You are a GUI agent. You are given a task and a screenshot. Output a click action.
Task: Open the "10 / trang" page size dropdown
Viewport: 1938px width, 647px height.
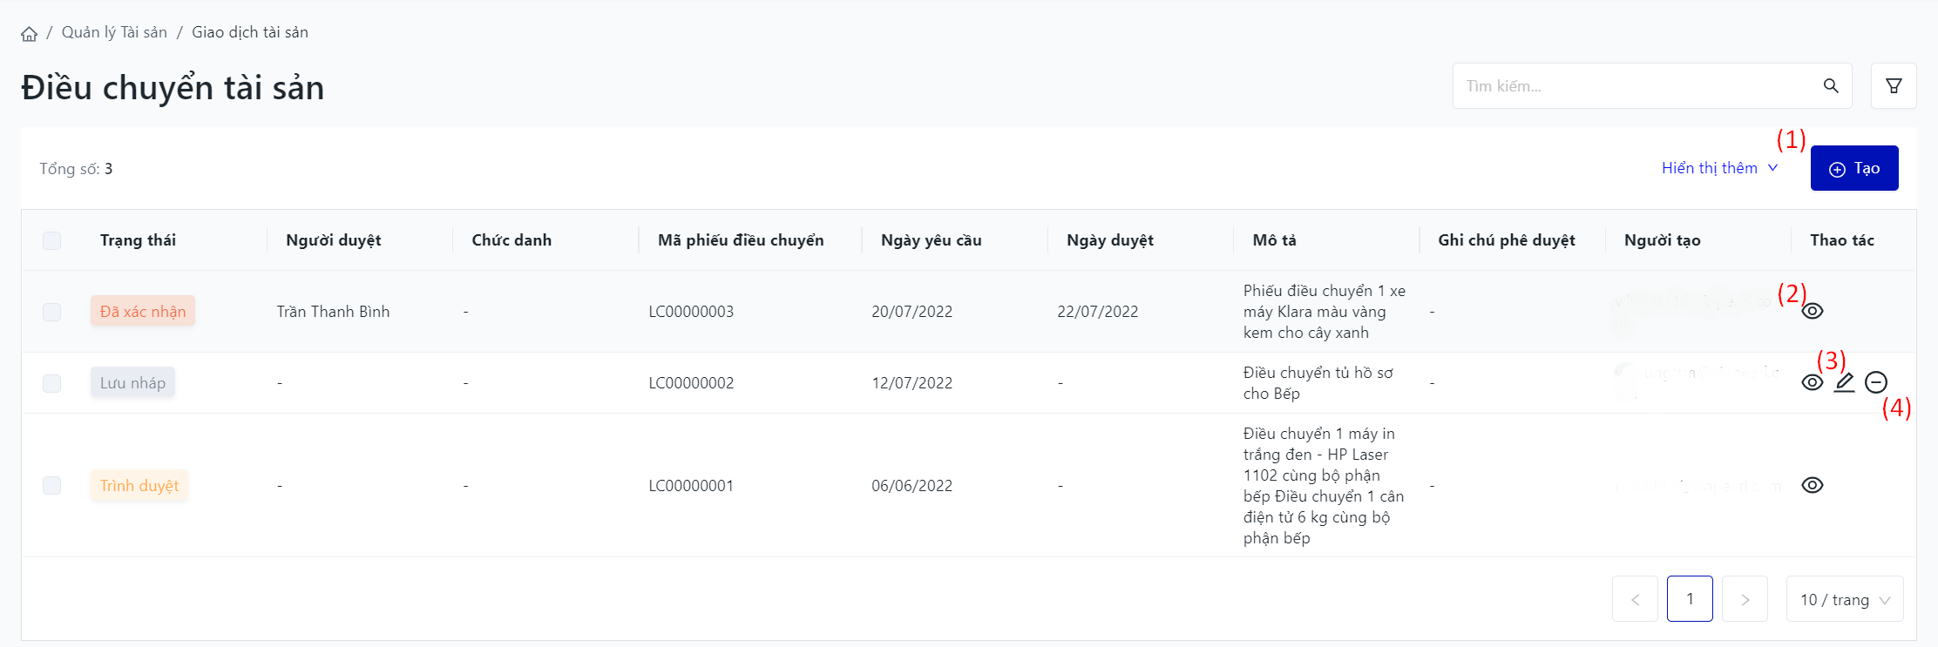[x=1845, y=599]
